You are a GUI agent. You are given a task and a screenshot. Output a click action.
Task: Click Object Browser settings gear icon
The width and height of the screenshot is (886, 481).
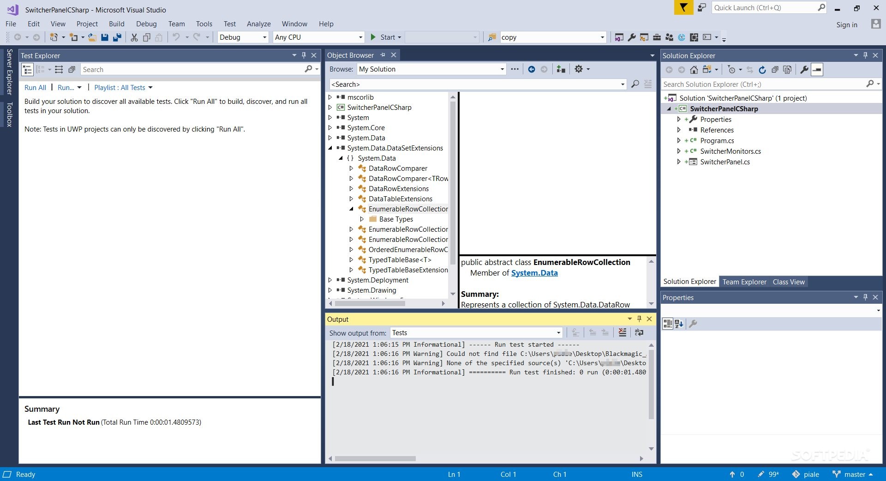point(579,69)
